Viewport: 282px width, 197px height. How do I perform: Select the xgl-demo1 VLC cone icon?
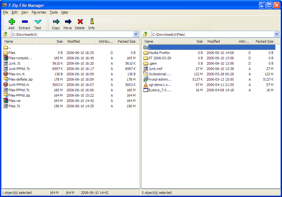pyautogui.click(x=146, y=84)
